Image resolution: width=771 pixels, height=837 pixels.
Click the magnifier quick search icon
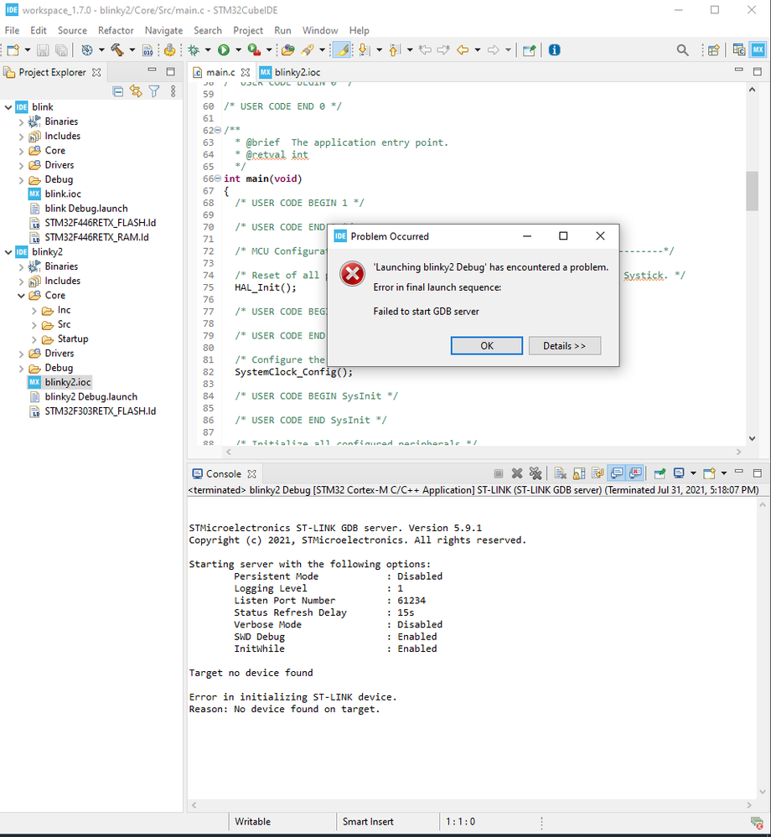682,50
